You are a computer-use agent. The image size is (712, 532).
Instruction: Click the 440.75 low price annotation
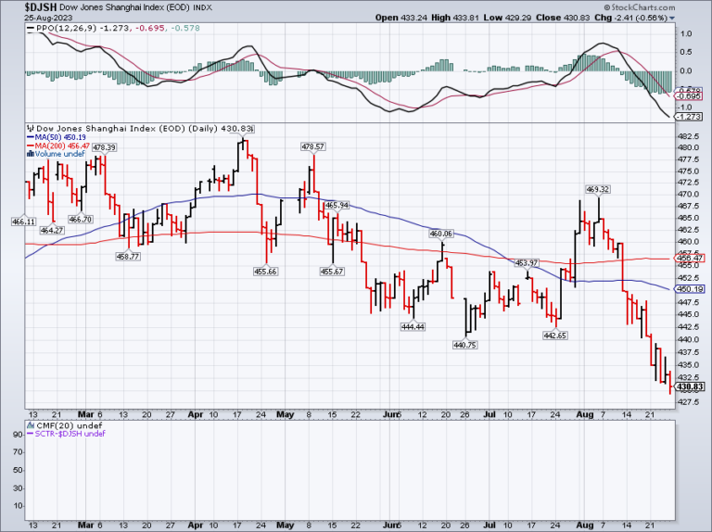(x=464, y=345)
